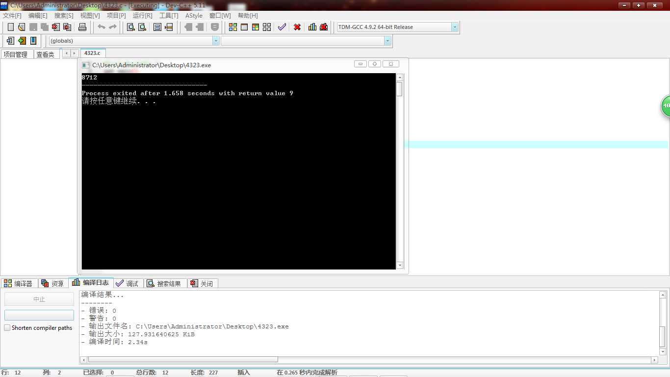Click the grayed Toggle Comment icon
670x377 pixels.
[x=215, y=27]
